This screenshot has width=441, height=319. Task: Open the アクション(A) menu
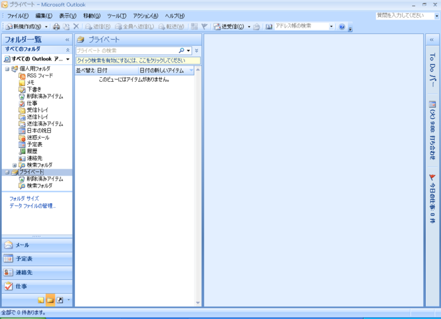pyautogui.click(x=146, y=16)
